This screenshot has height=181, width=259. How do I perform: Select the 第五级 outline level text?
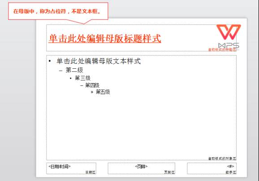103,92
